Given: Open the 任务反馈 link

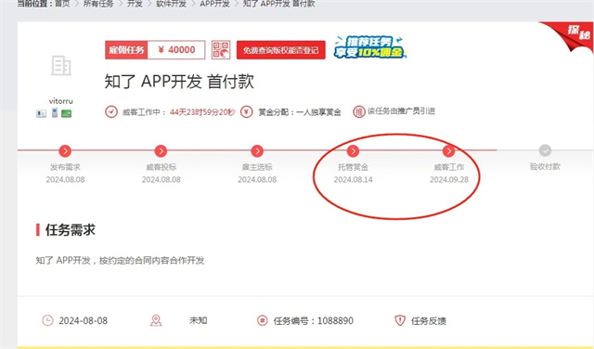Looking at the screenshot, I should [x=429, y=321].
